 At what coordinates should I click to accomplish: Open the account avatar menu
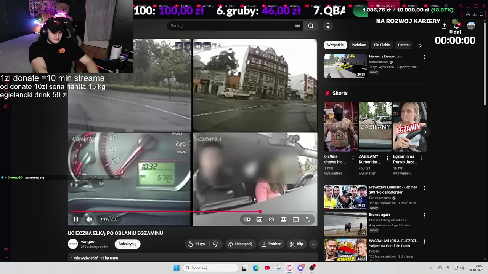(x=471, y=26)
